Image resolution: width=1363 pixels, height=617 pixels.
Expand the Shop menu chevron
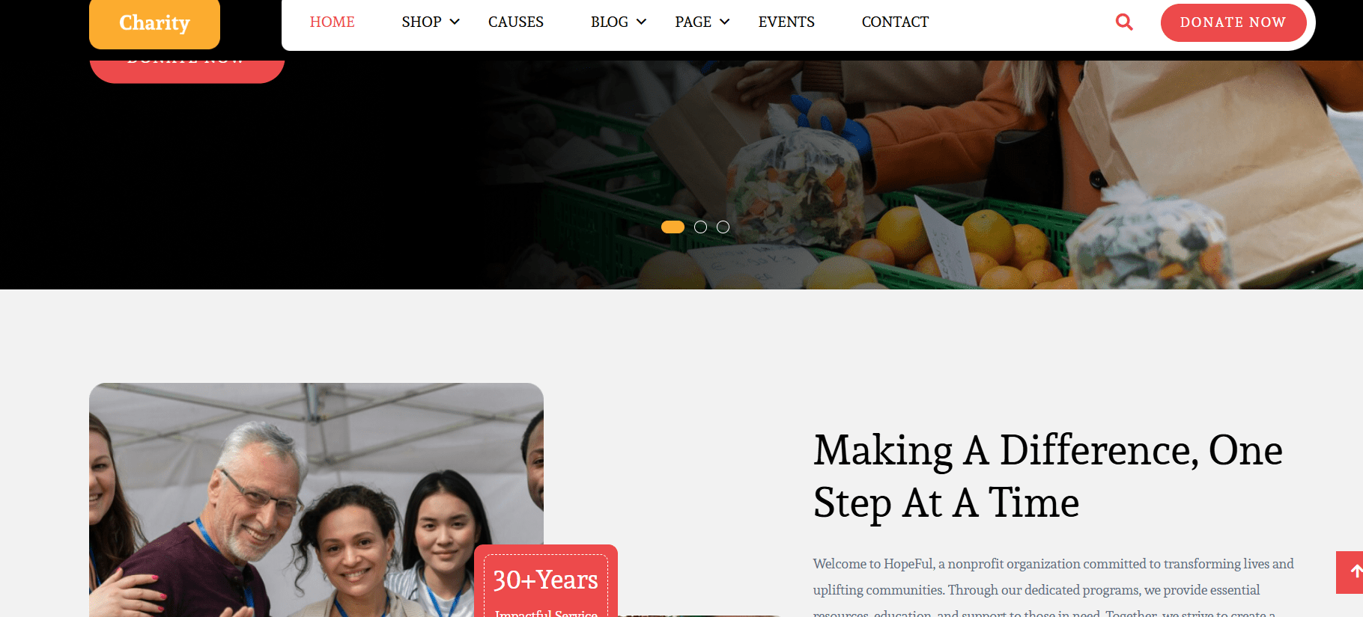click(455, 22)
